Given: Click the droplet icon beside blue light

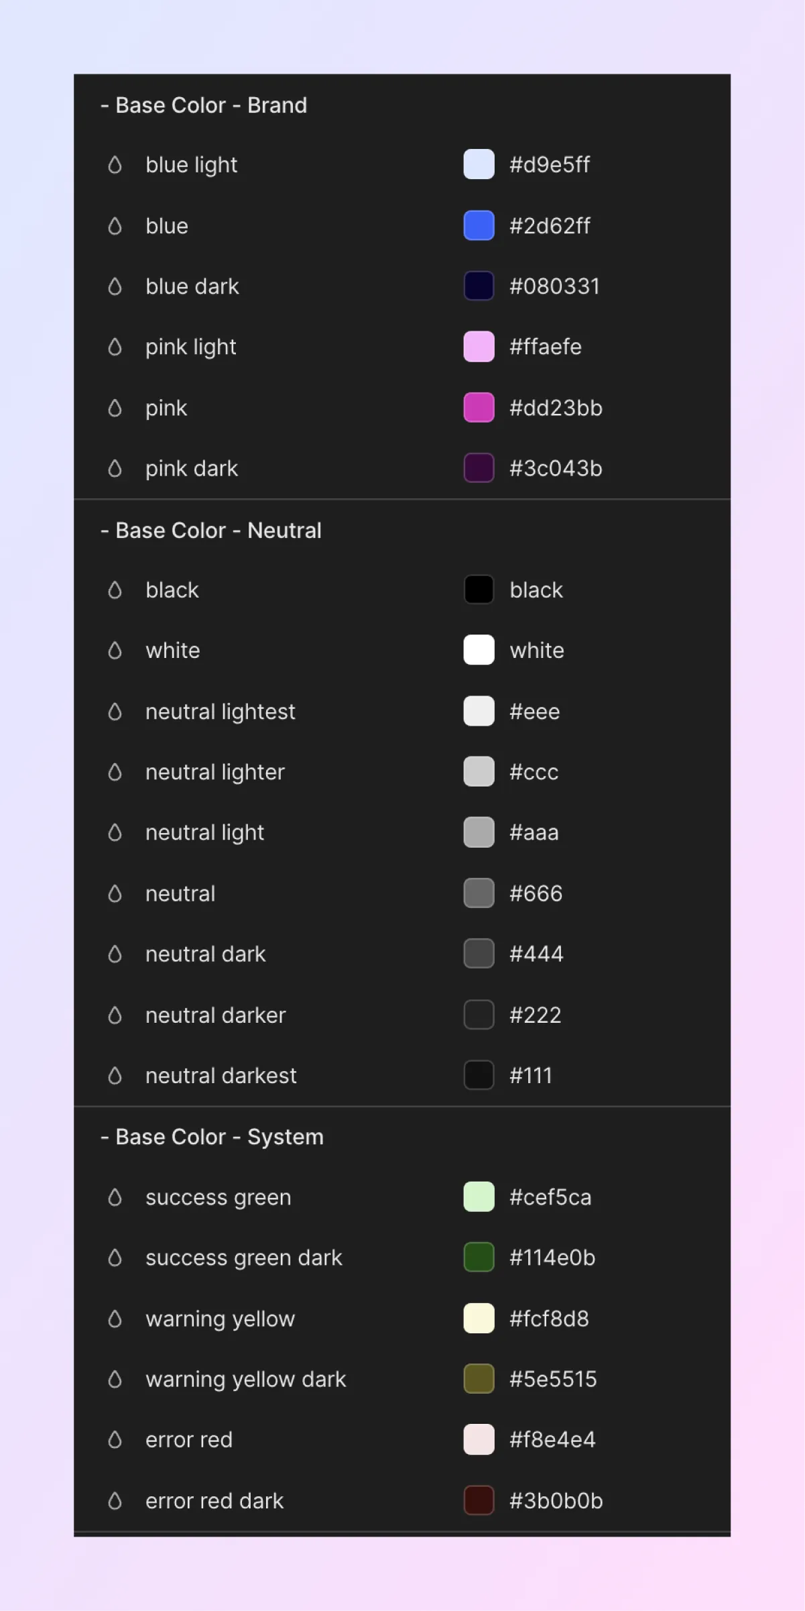Looking at the screenshot, I should coord(115,165).
